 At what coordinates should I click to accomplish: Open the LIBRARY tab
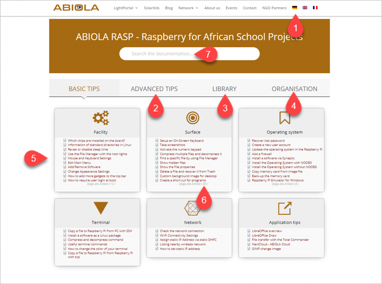click(x=225, y=89)
